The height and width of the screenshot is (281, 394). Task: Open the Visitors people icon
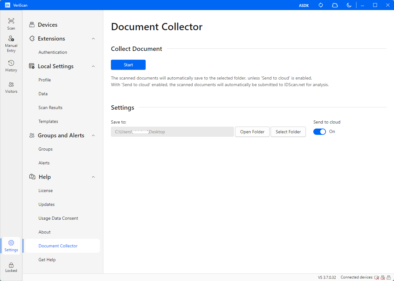pyautogui.click(x=11, y=85)
